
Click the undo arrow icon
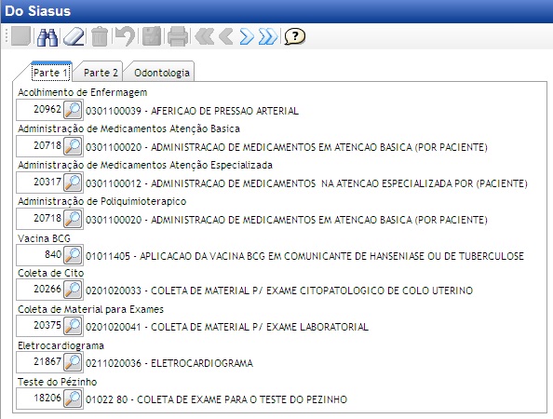point(125,36)
